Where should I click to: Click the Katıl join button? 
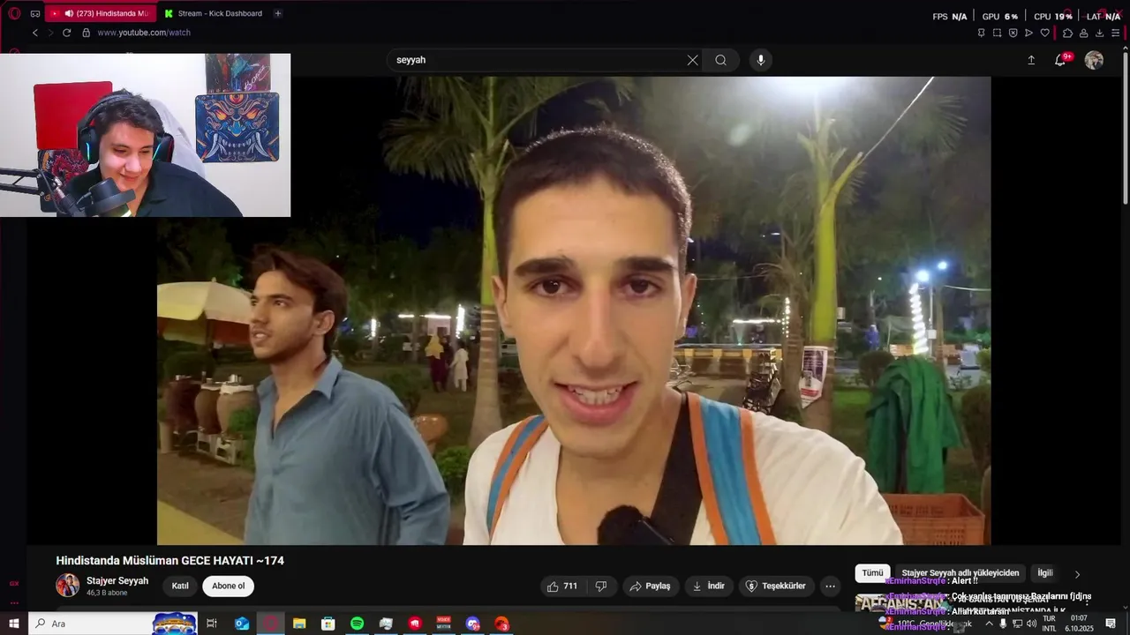(180, 586)
